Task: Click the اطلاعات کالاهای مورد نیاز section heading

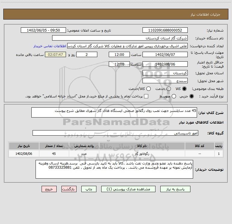Action: click(x=201, y=122)
